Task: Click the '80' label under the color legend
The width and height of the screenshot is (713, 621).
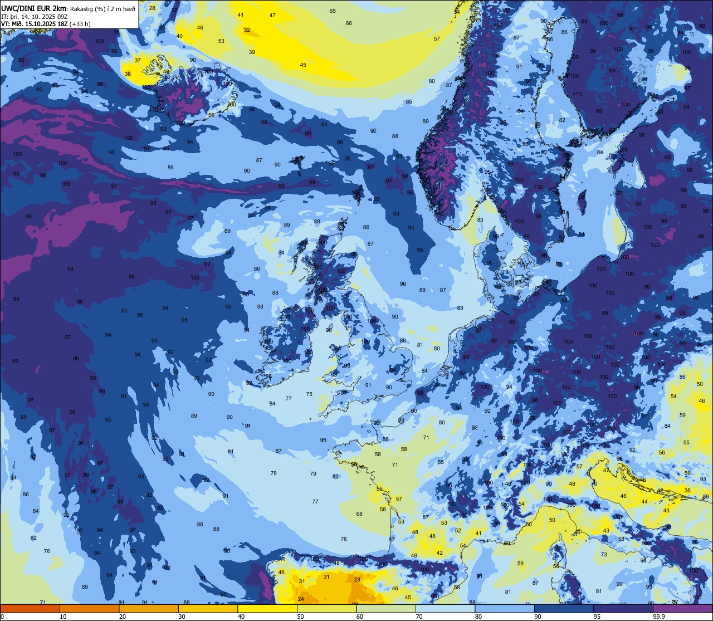Action: [478, 617]
